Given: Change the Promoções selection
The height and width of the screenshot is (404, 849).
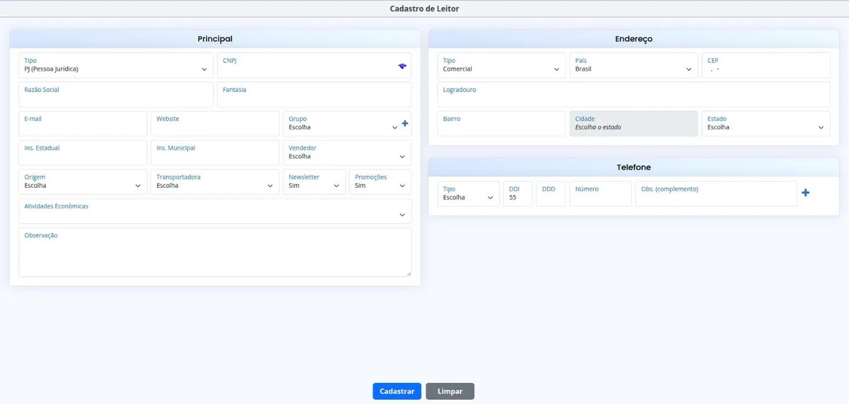Looking at the screenshot, I should [380, 182].
